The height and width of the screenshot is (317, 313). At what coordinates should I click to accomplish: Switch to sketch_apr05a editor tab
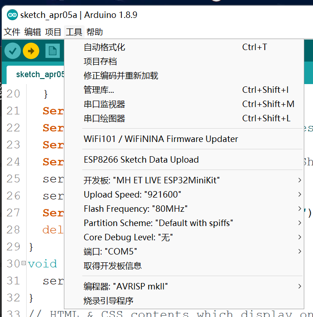click(35, 74)
